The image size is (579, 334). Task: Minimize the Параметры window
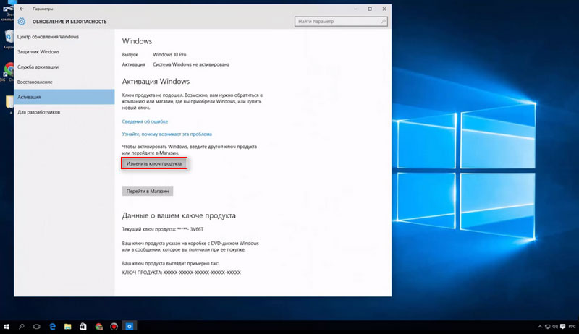355,9
